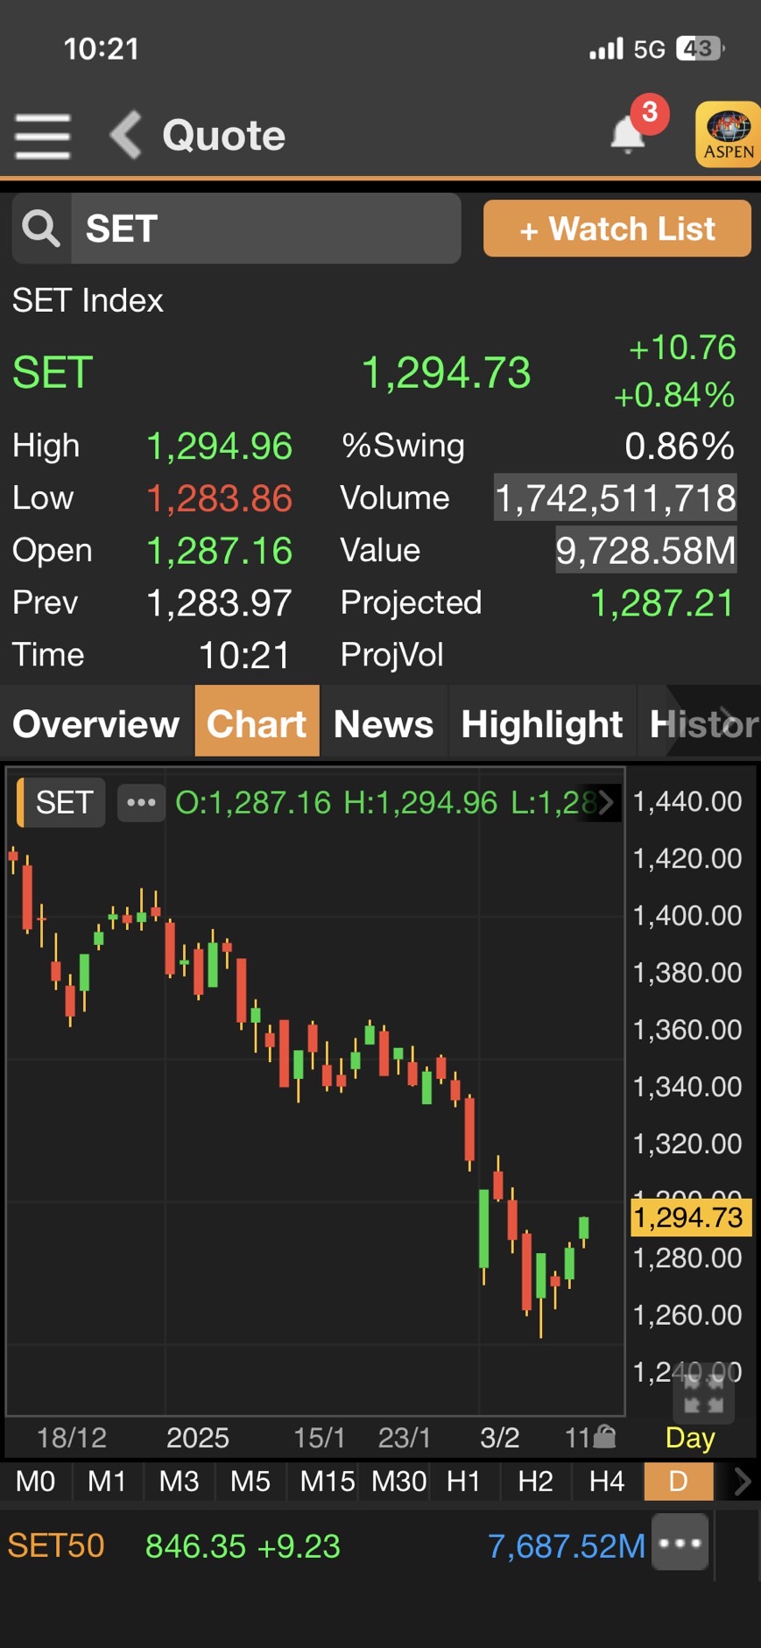The width and height of the screenshot is (761, 1648).
Task: Tap the lock icon on the chart axis
Action: click(x=605, y=1437)
